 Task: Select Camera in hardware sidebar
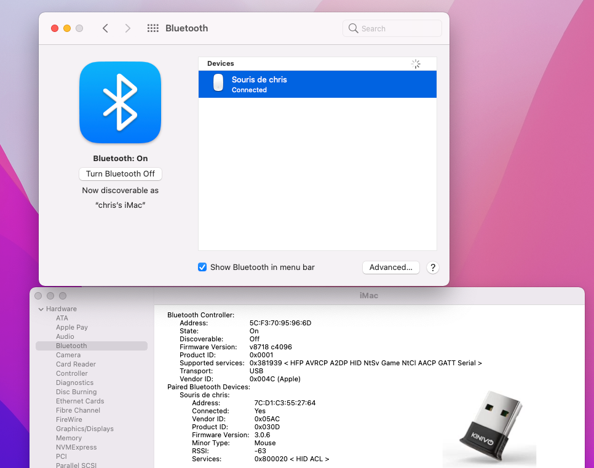[68, 355]
